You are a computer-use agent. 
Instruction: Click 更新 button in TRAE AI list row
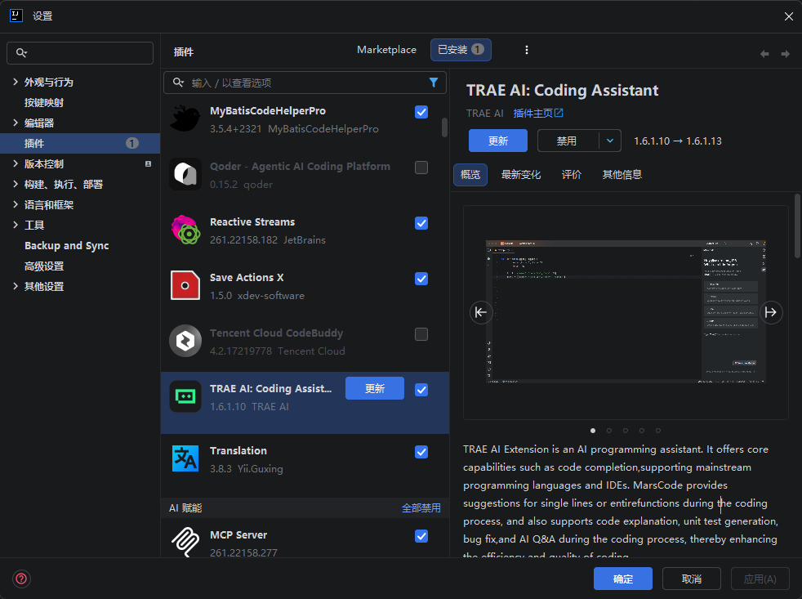pos(374,388)
